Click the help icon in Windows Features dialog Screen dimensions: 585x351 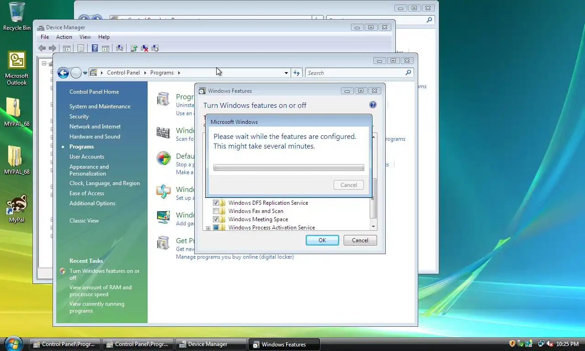coord(373,105)
